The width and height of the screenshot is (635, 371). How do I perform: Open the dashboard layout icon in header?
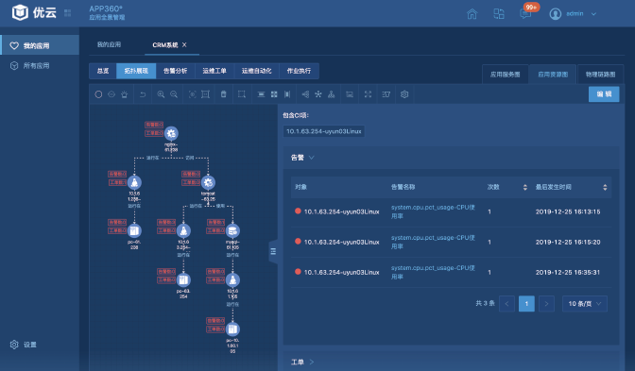pyautogui.click(x=499, y=14)
